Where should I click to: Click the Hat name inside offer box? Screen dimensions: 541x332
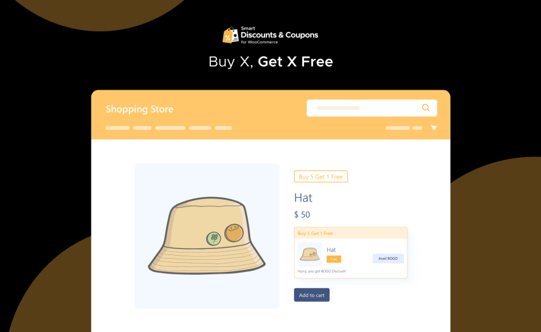[x=331, y=250]
